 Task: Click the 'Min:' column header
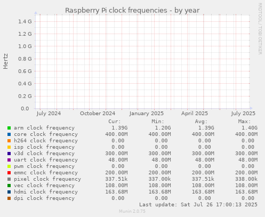158,122
